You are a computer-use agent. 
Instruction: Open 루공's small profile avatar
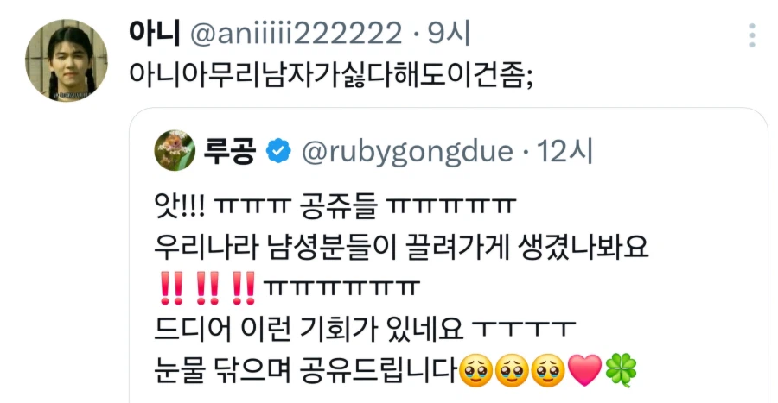(175, 150)
